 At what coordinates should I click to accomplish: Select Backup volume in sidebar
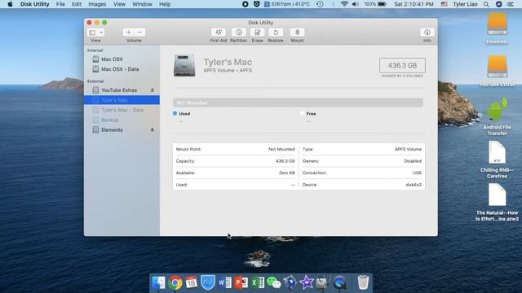tap(122, 120)
